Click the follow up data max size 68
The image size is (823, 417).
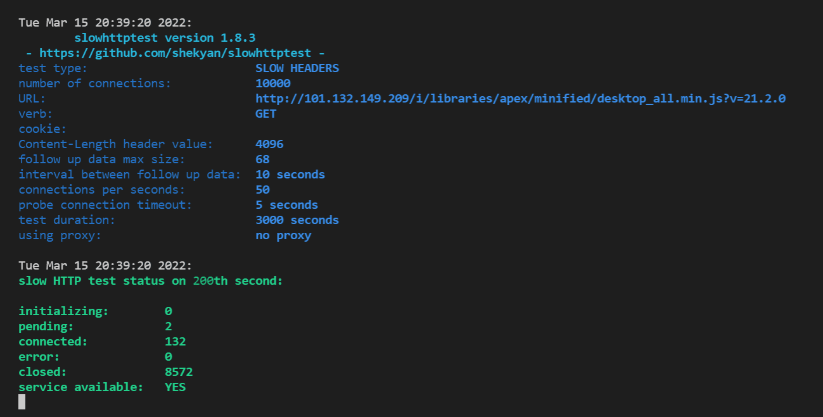[x=262, y=159]
